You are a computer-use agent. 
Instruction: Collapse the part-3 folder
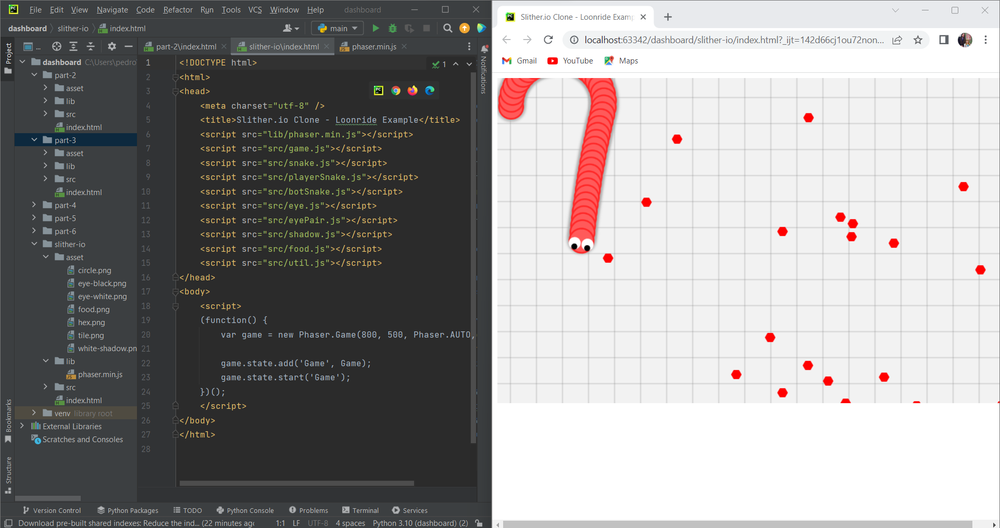click(x=34, y=140)
